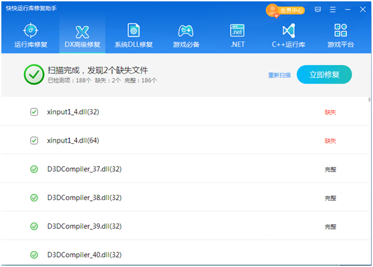The height and width of the screenshot is (267, 373).
Task: Select the xinput1_4.dll(64) file name
Action: point(73,141)
